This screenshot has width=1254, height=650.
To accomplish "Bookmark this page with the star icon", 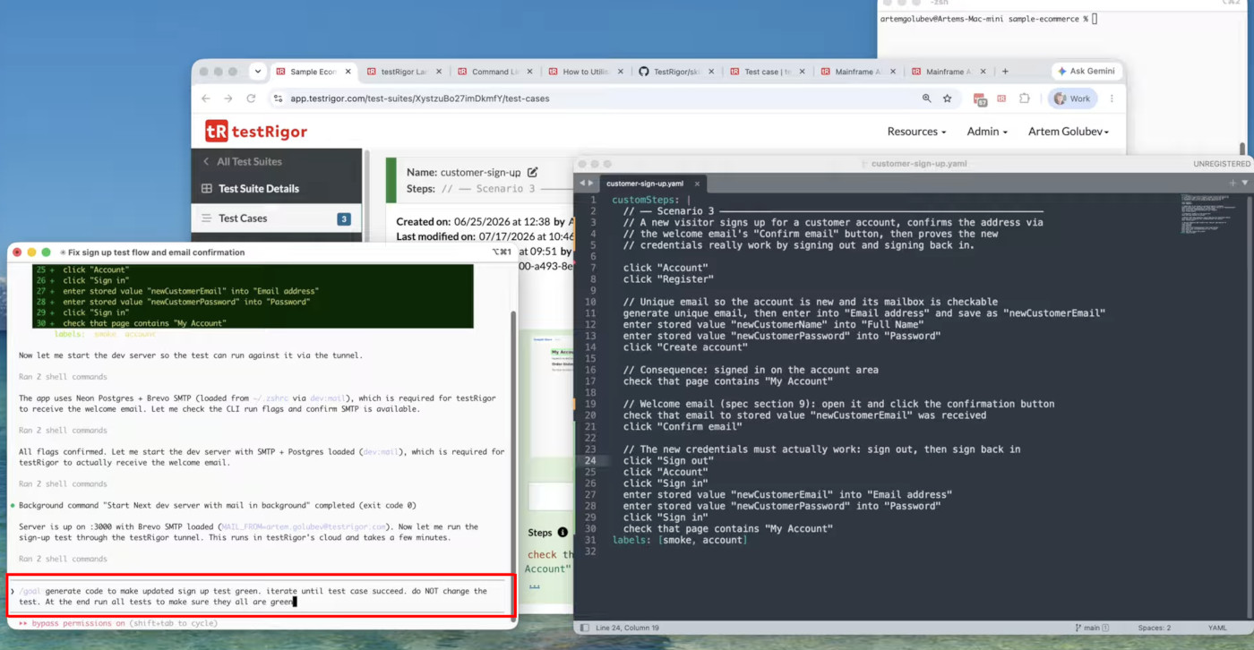I will (948, 98).
